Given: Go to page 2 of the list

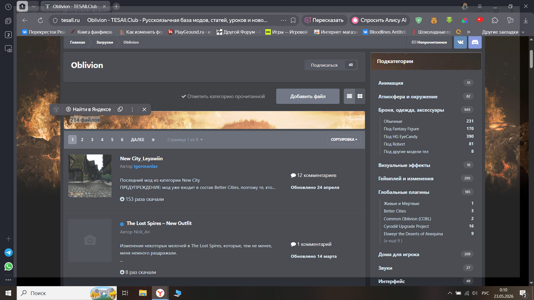Looking at the screenshot, I should pos(82,140).
